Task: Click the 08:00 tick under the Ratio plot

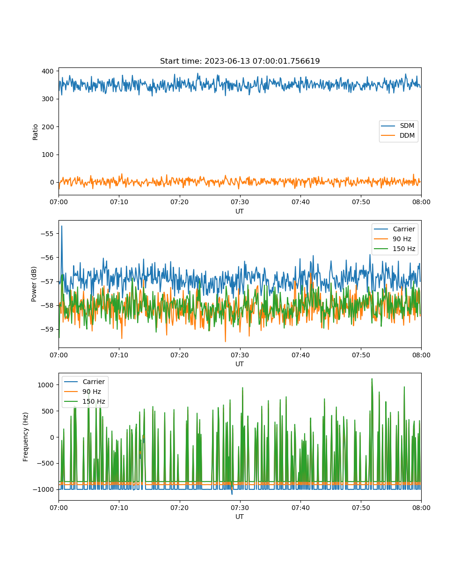Action: (x=421, y=202)
